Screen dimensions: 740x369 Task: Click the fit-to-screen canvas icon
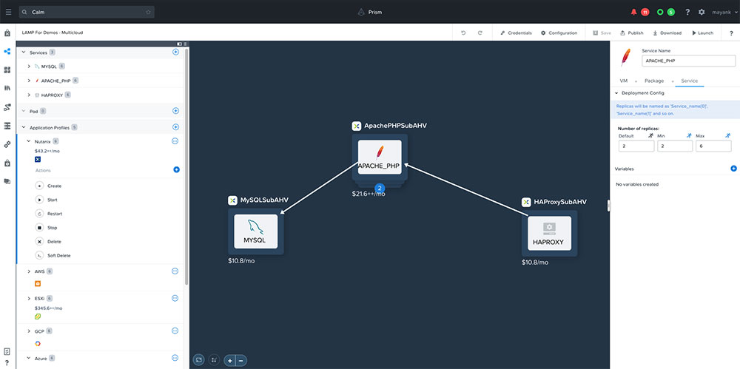pyautogui.click(x=198, y=359)
